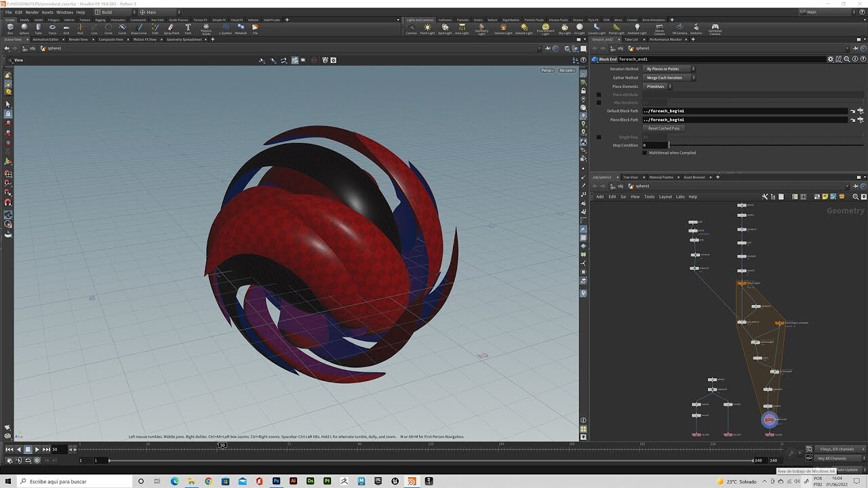Screen dimensions: 868x488
Task: Switch to the Tree View tab
Action: pos(629,177)
